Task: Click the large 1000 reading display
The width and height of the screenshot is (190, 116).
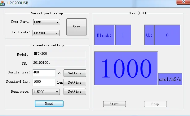Action: pyautogui.click(x=126, y=68)
